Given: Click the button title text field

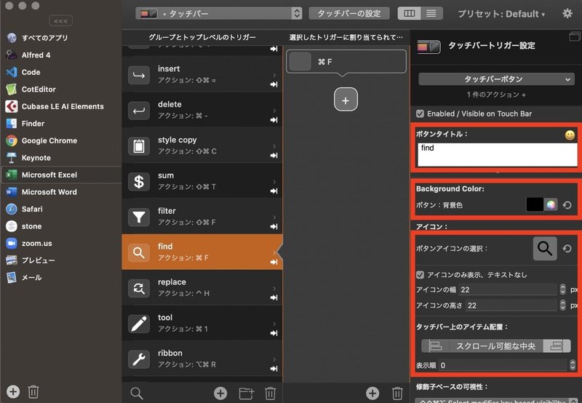Looking at the screenshot, I should [x=497, y=154].
